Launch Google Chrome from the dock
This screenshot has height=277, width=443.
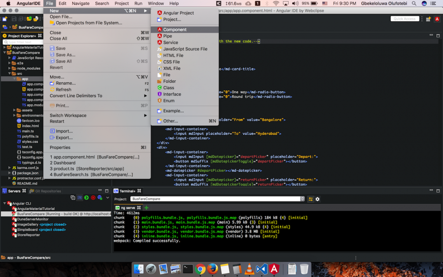(x=200, y=269)
